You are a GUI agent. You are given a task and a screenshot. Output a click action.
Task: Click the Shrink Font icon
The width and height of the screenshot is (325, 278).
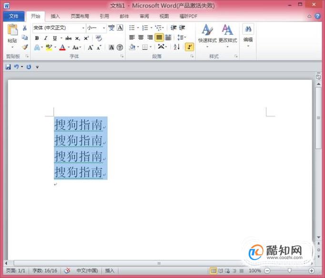click(99, 48)
